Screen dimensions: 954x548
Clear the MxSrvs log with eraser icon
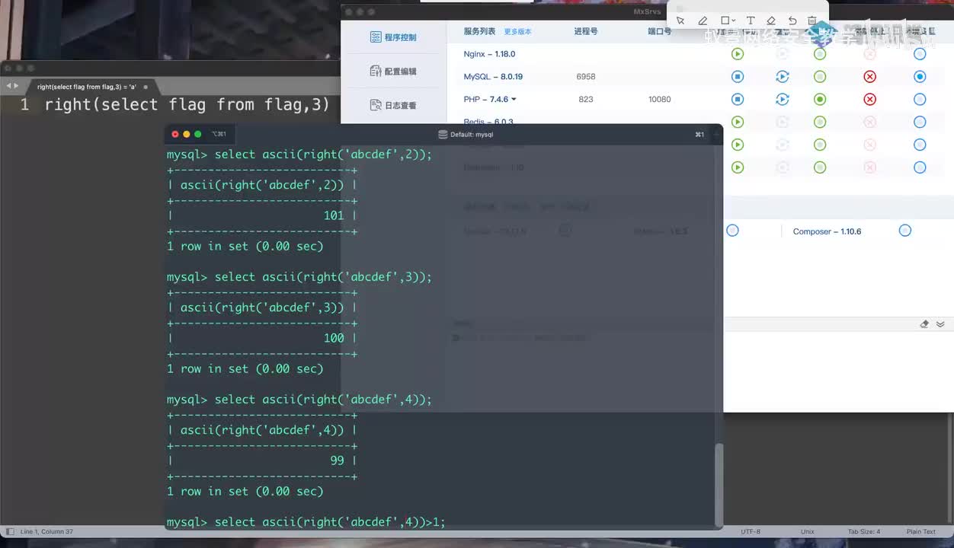(x=924, y=324)
